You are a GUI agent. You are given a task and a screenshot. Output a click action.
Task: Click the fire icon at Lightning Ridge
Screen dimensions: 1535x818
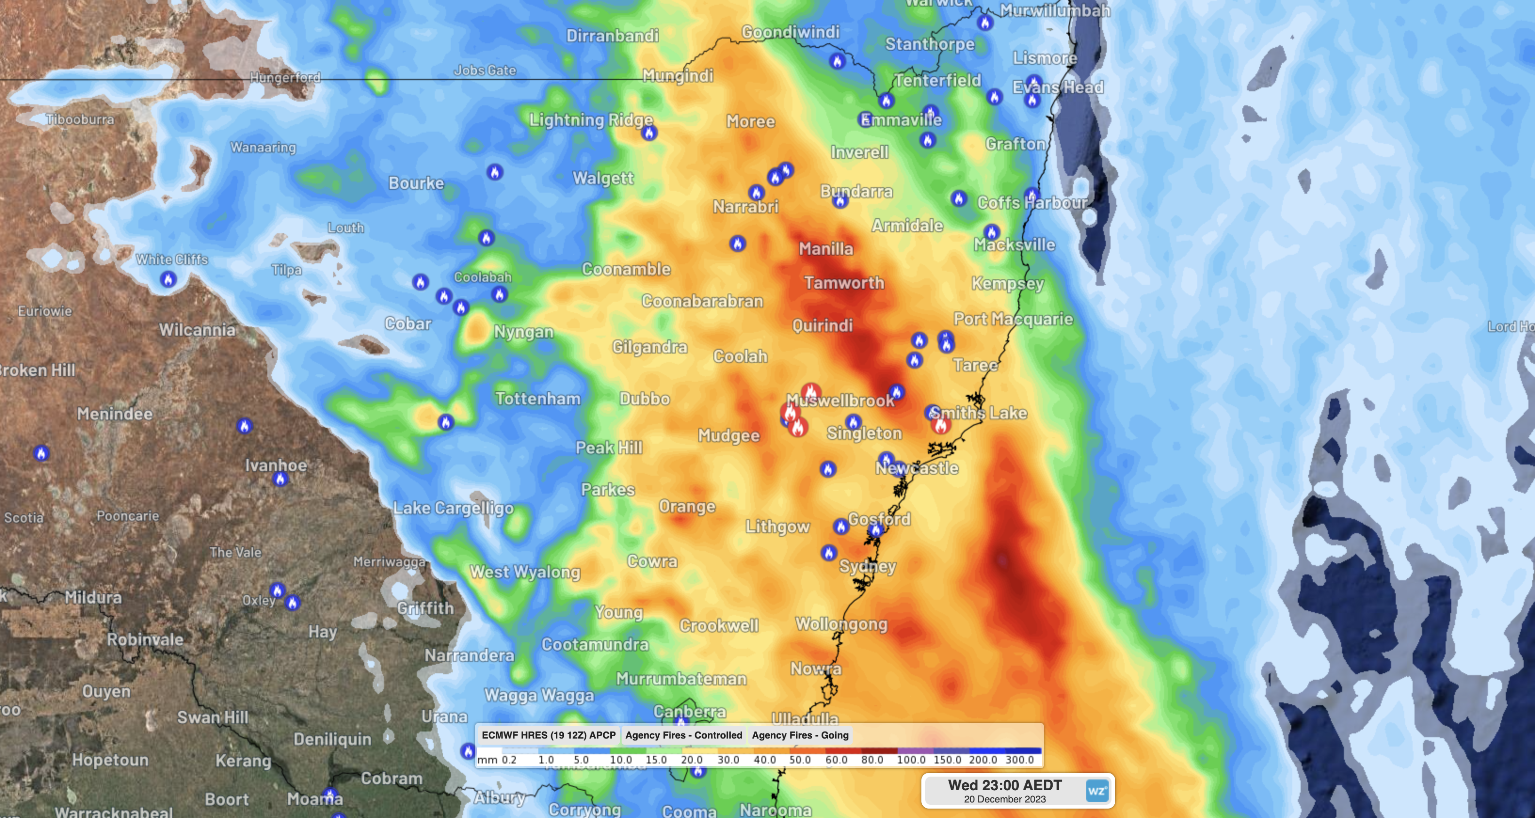(649, 133)
